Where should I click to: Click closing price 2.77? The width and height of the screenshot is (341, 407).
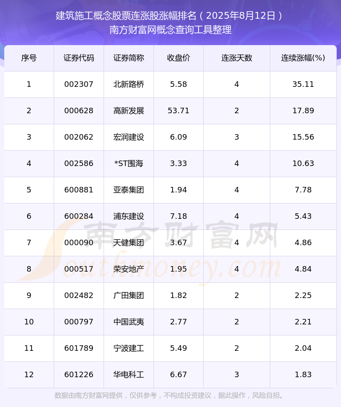coord(179,322)
